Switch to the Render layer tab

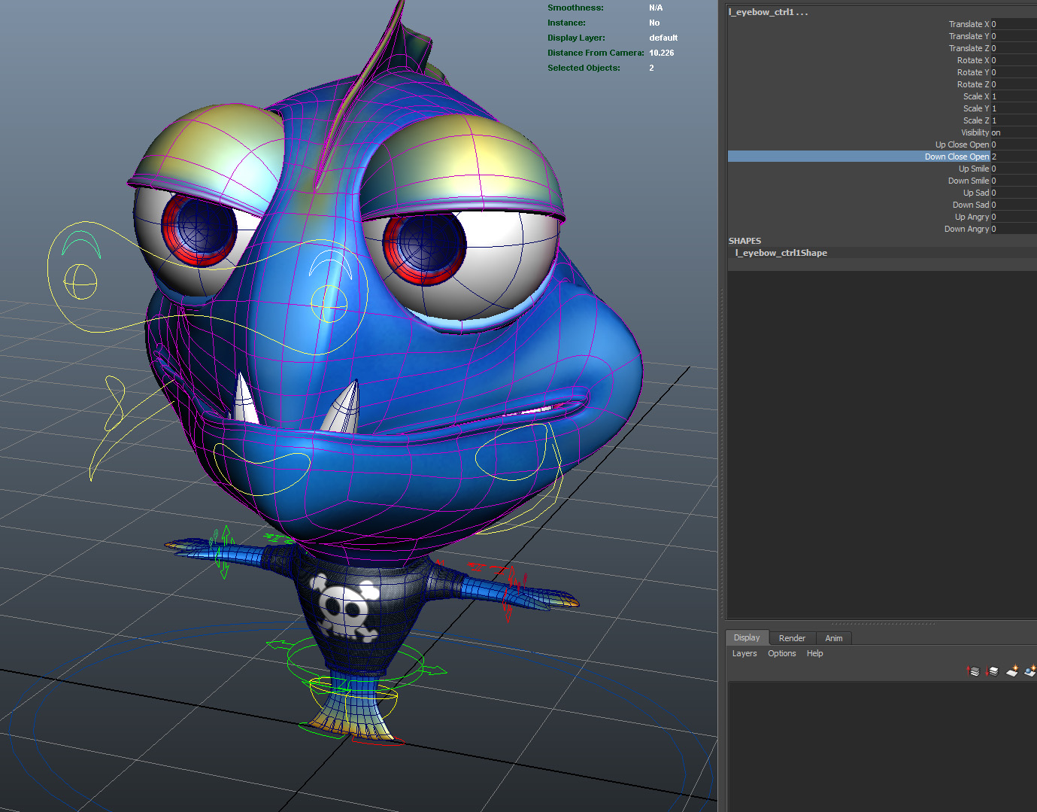click(x=792, y=638)
